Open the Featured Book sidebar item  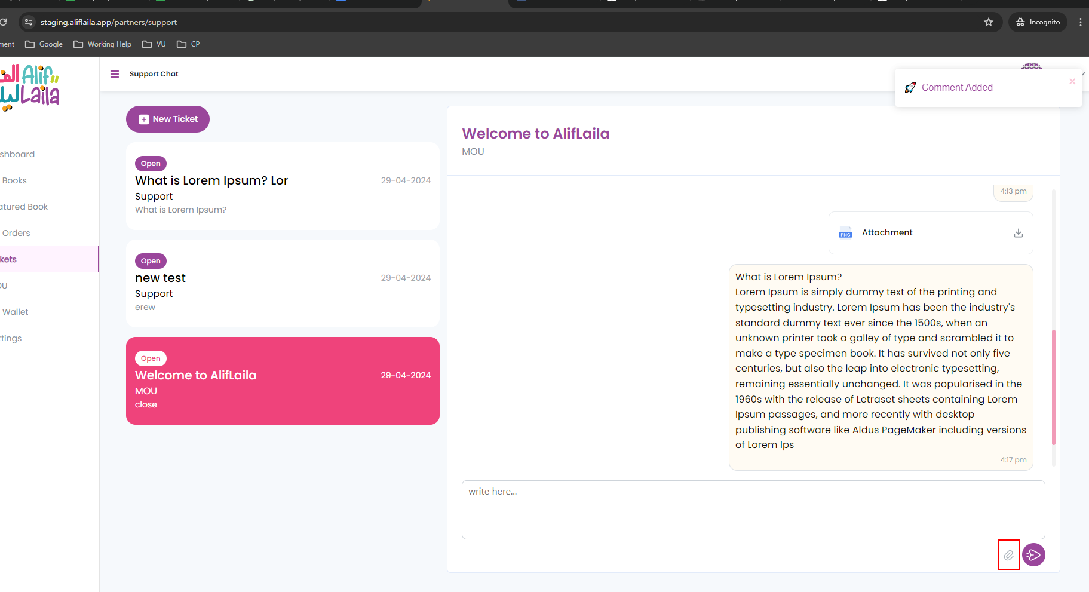click(24, 207)
